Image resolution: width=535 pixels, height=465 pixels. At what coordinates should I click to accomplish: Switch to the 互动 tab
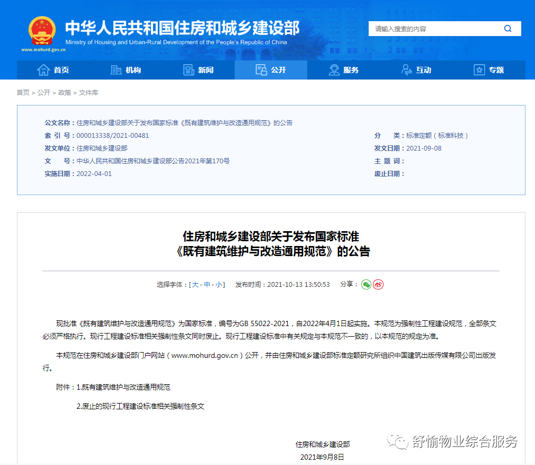(x=417, y=69)
